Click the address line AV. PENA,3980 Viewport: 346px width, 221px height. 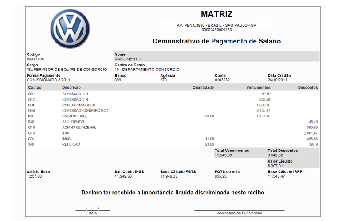216,25
